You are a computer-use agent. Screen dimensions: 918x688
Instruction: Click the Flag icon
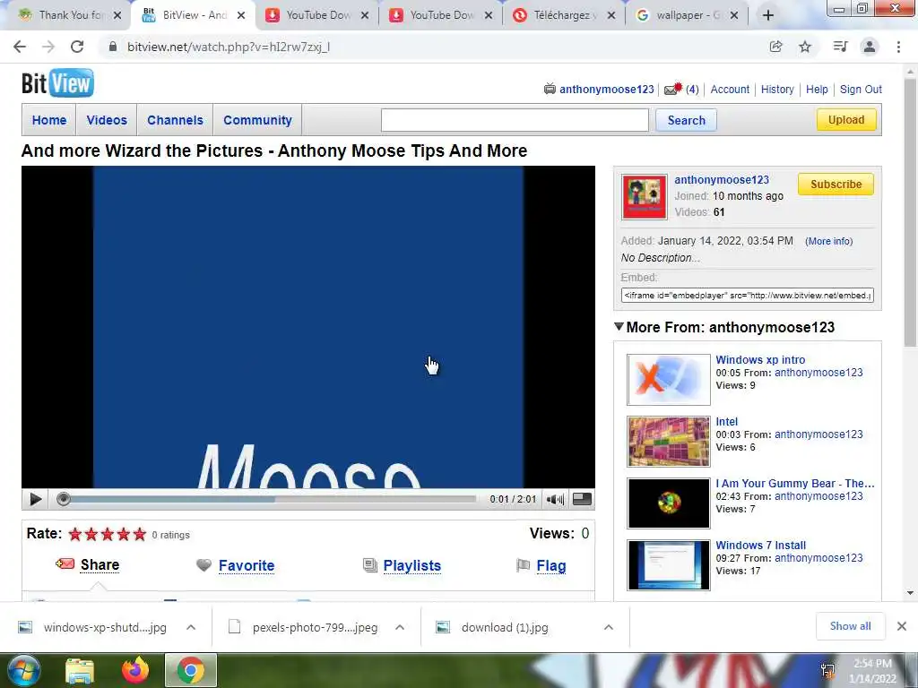523,565
